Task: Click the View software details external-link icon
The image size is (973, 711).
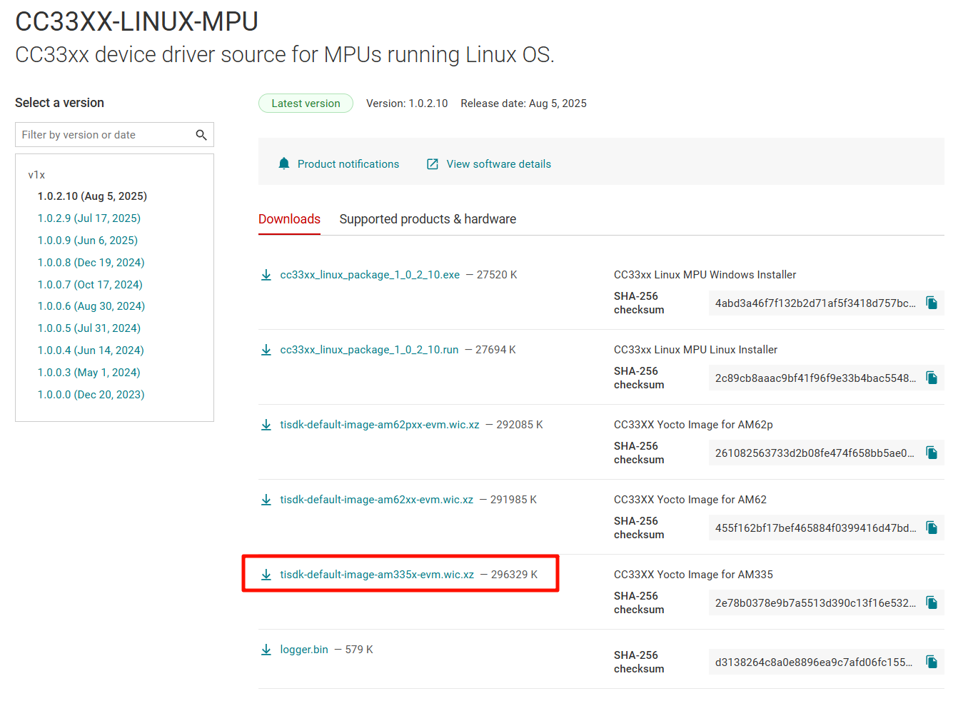Action: (433, 164)
